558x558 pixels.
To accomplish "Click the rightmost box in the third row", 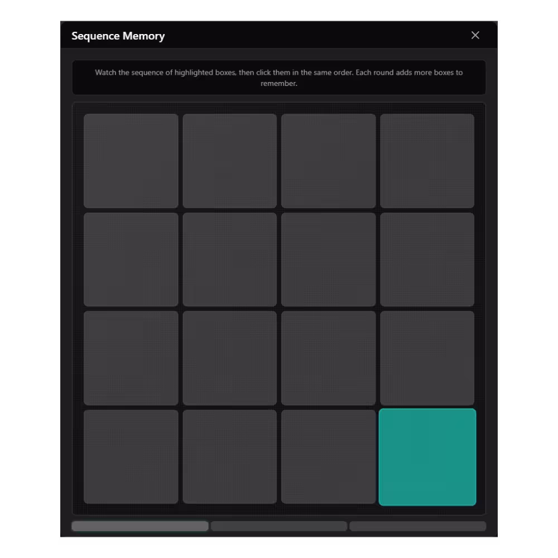I will (427, 358).
